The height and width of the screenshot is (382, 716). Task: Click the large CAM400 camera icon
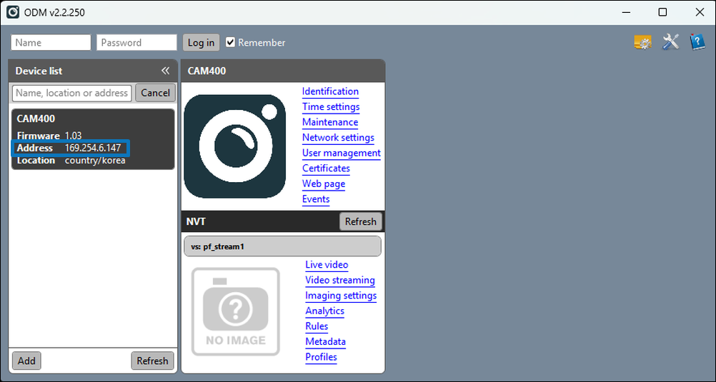tap(234, 146)
